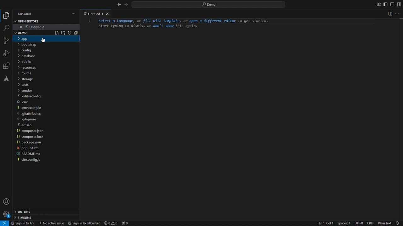This screenshot has height=226, width=403.
Task: Click the Collapse Folders icon in Explorer
Action: coord(76,33)
